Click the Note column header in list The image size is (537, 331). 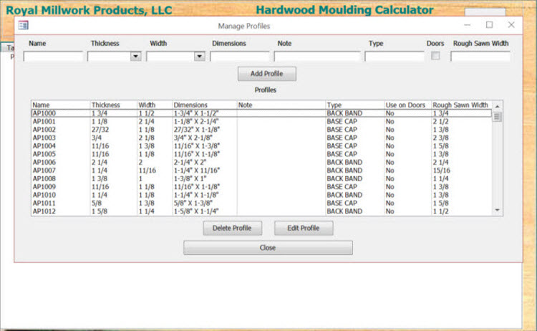(x=281, y=105)
